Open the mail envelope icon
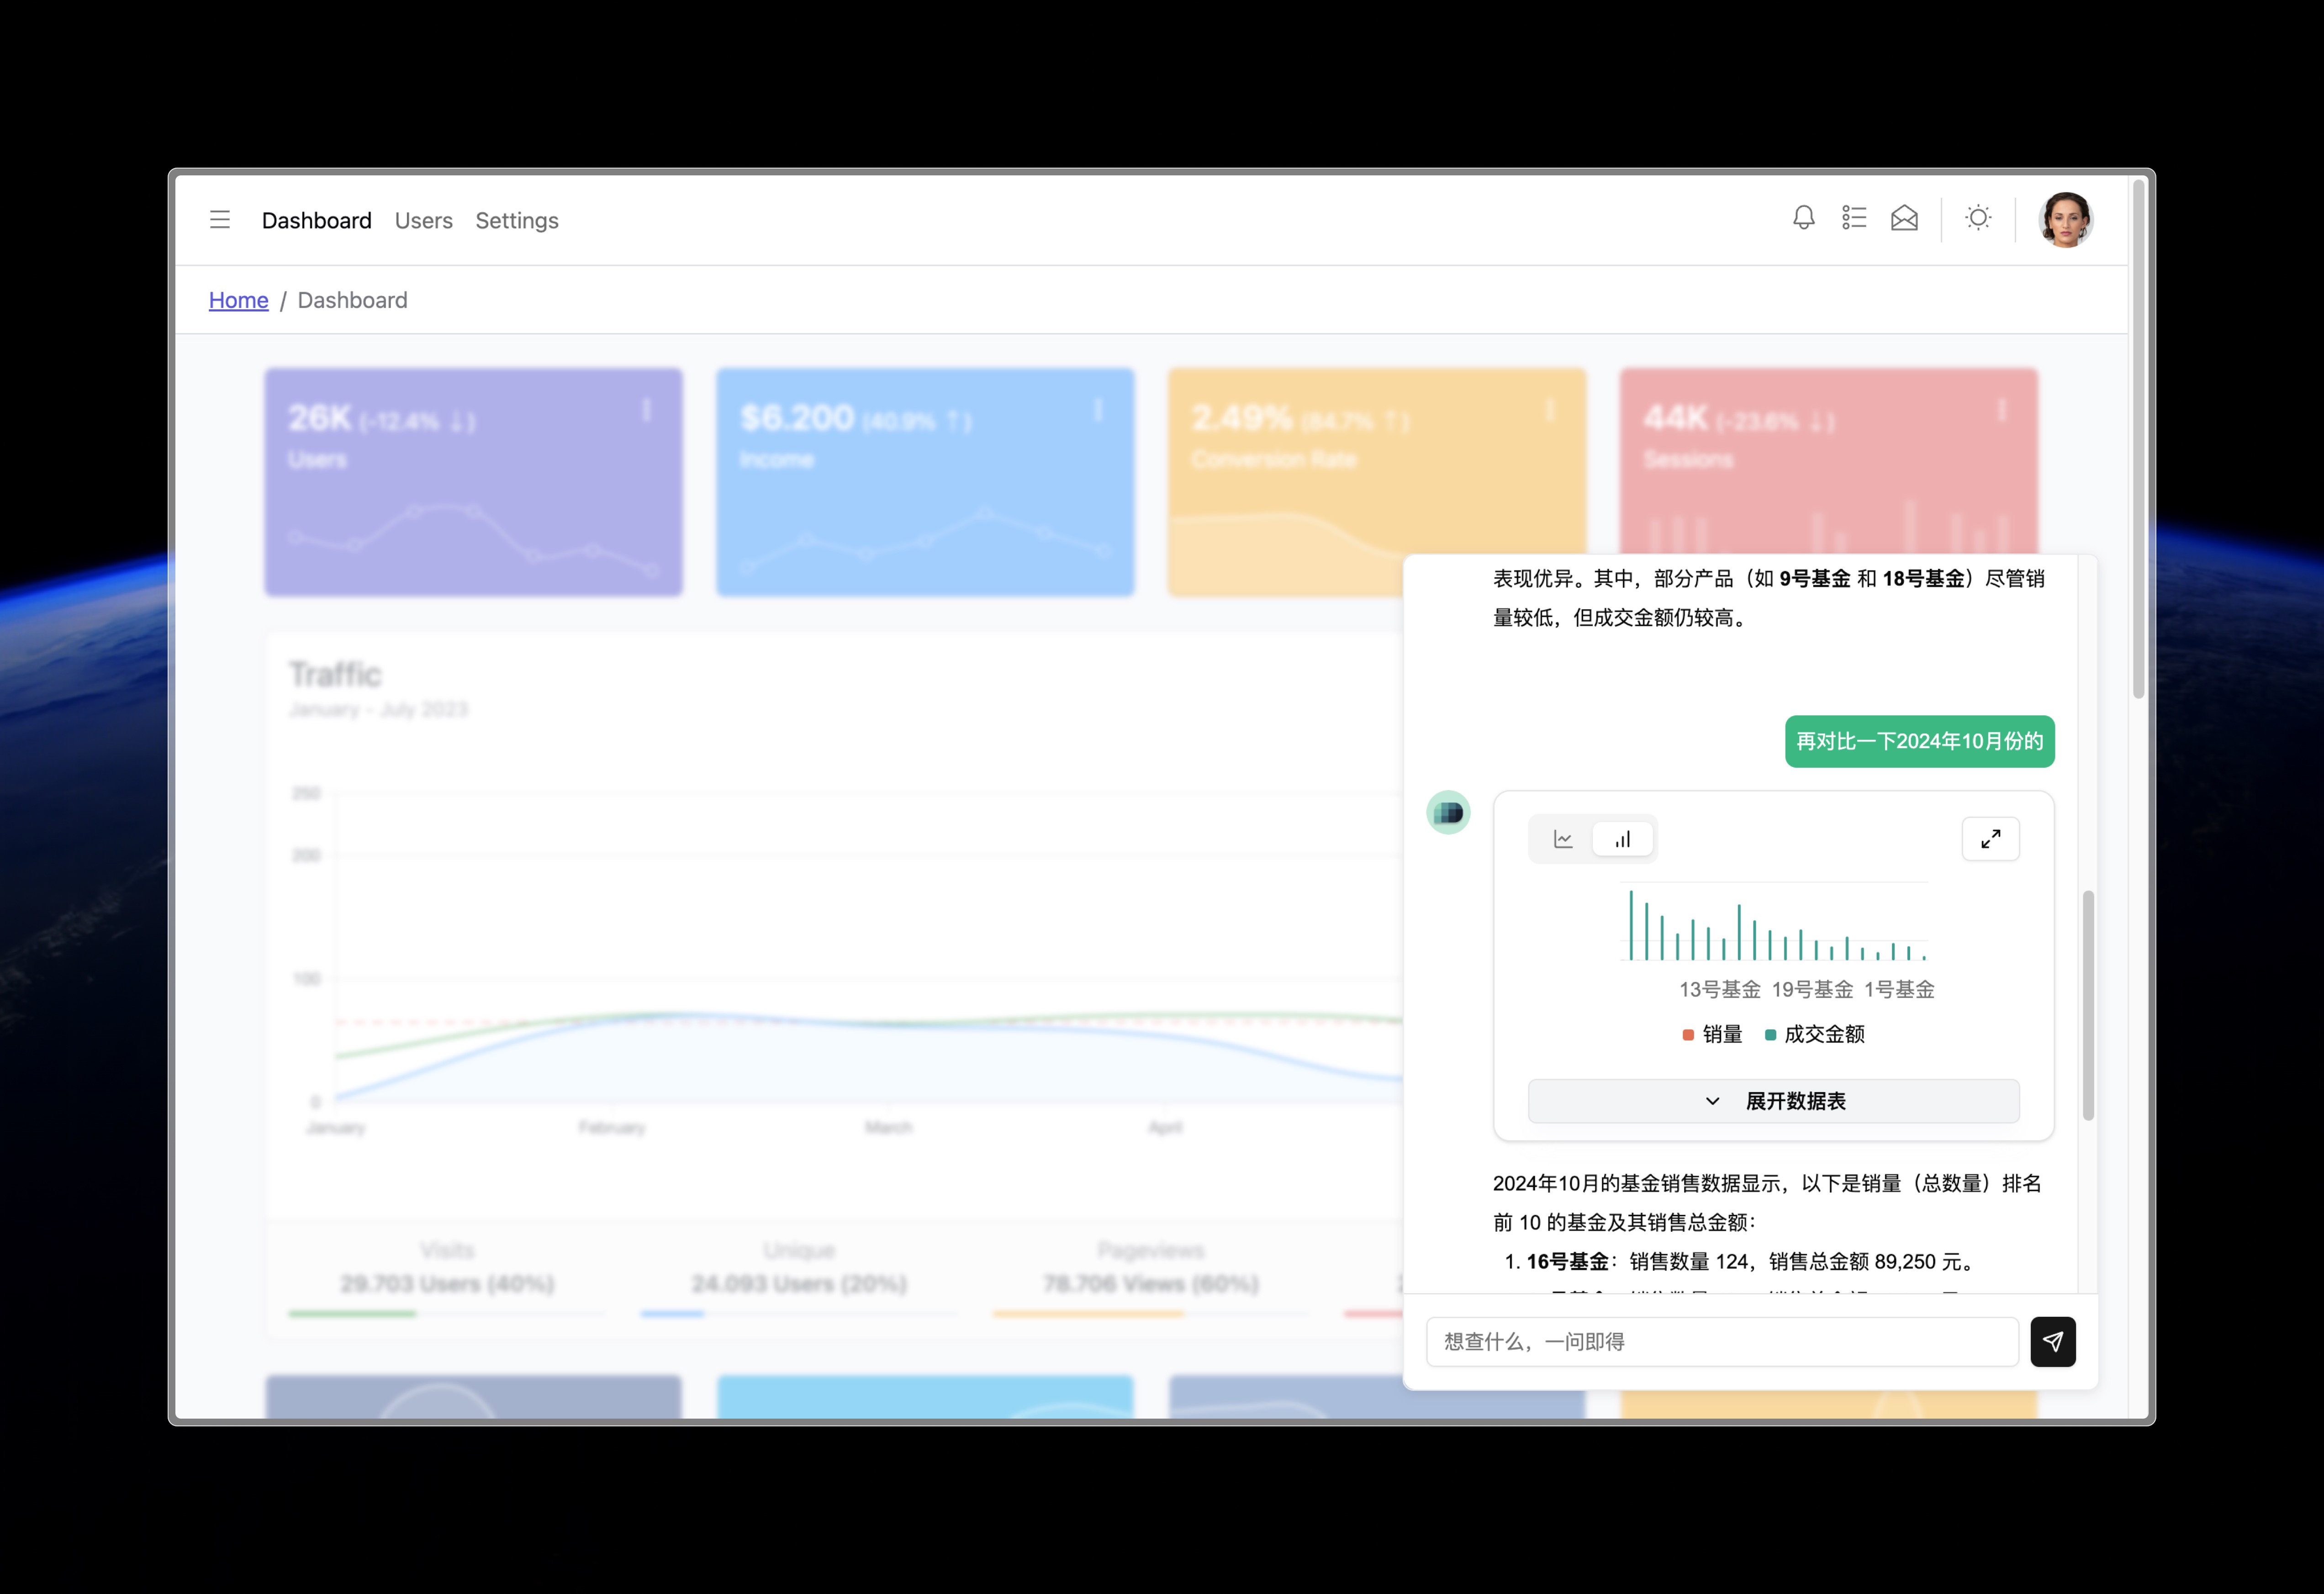Viewport: 2324px width, 1594px height. [x=1904, y=217]
